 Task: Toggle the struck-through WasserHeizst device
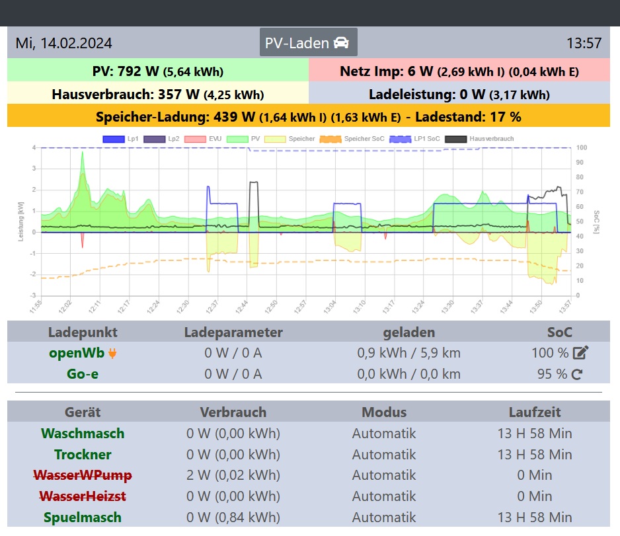(x=83, y=496)
